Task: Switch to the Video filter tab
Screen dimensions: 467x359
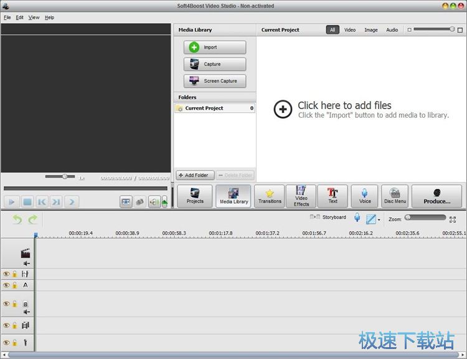Action: tap(350, 30)
